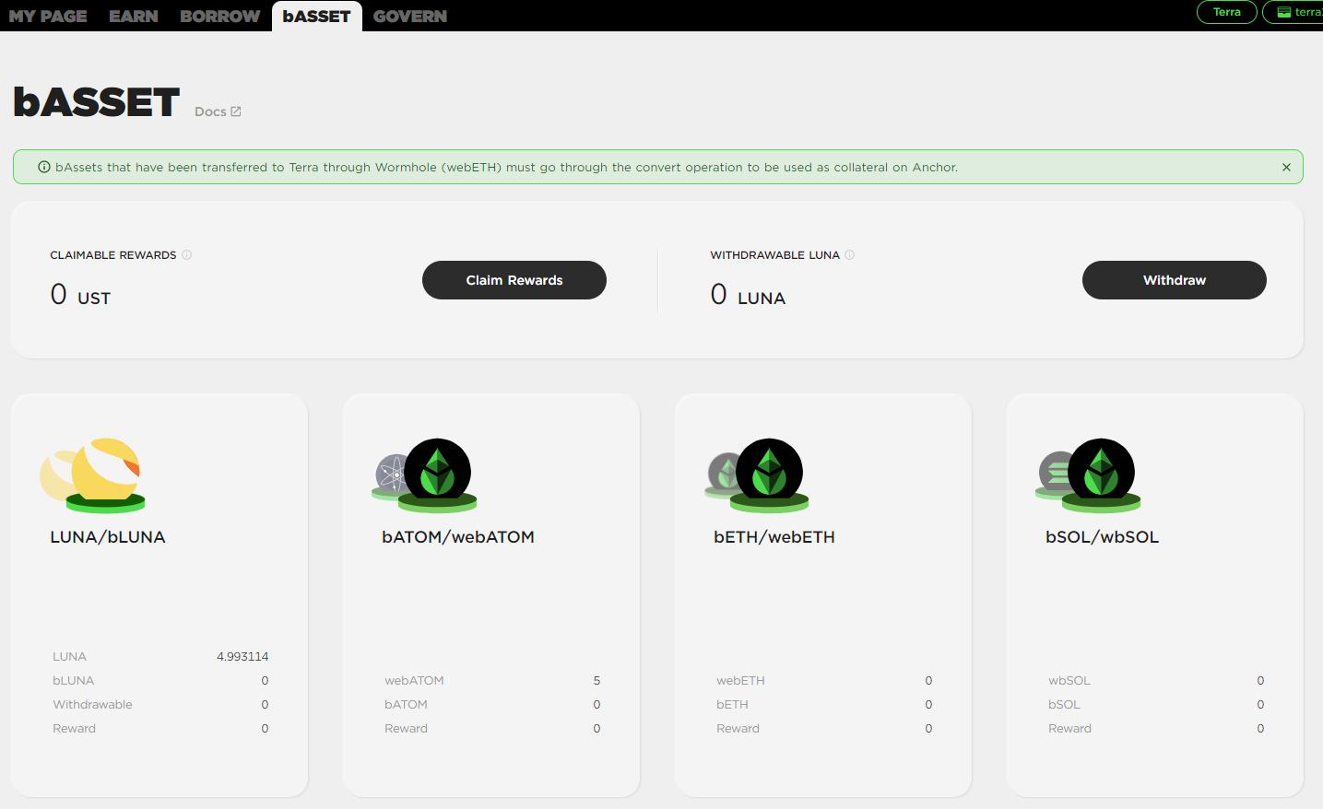Open the Docs external link
Screen dimensions: 1323x809
(x=218, y=111)
